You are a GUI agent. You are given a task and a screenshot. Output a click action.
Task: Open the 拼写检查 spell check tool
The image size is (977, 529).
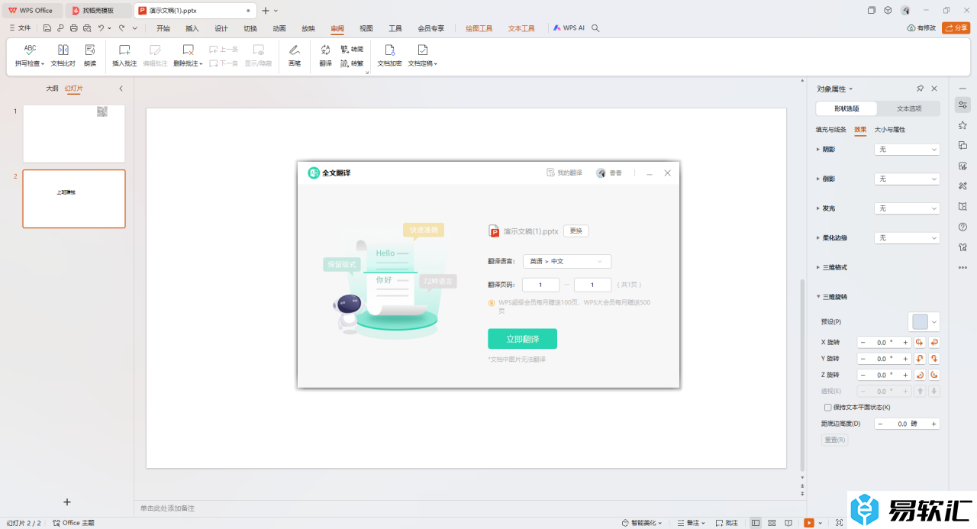30,56
